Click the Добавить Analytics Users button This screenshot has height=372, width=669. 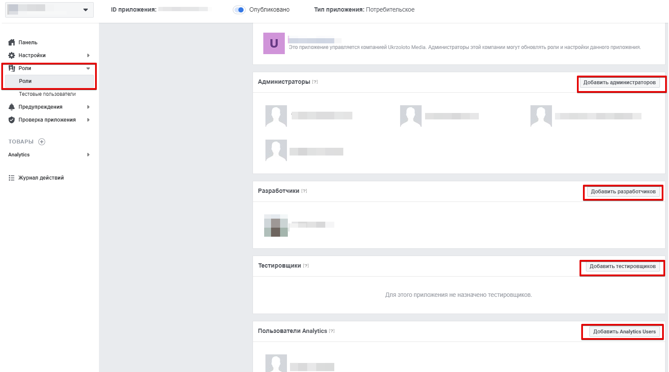pos(624,332)
